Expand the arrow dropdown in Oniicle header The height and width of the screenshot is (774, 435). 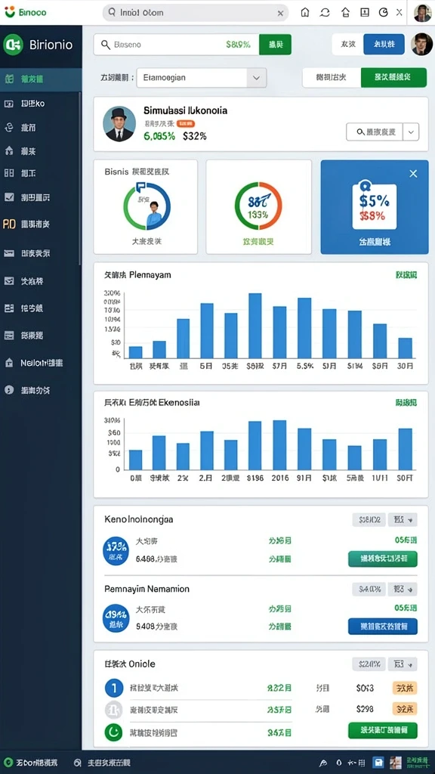(403, 664)
